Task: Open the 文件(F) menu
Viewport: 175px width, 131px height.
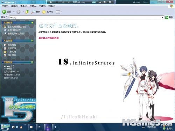Action: [x=5, y=6]
